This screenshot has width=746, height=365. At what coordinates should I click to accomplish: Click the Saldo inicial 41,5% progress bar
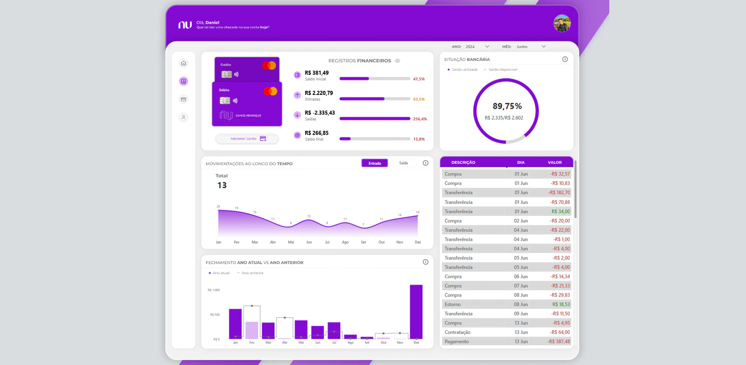tap(375, 79)
